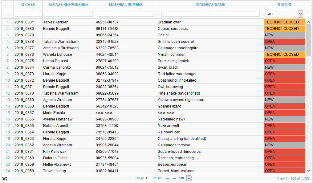Click Burchell's gonolek cell

tap(211, 61)
